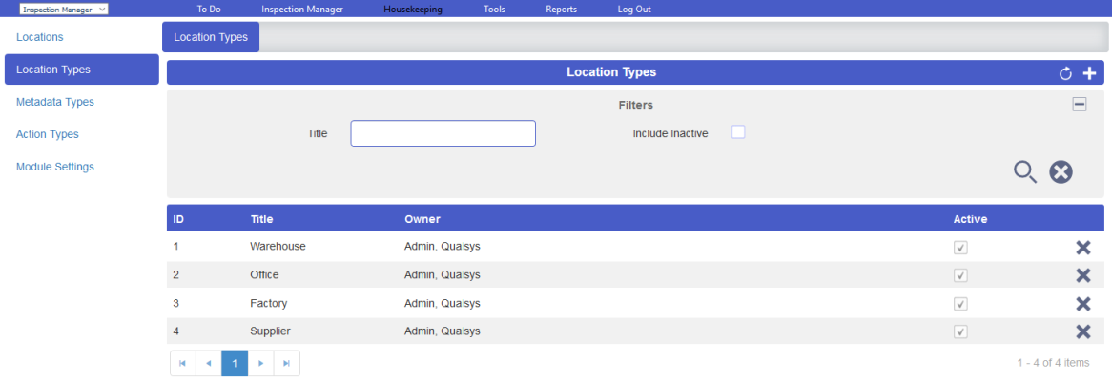Open the Reports menu
This screenshot has width=1112, height=381.
pos(561,10)
